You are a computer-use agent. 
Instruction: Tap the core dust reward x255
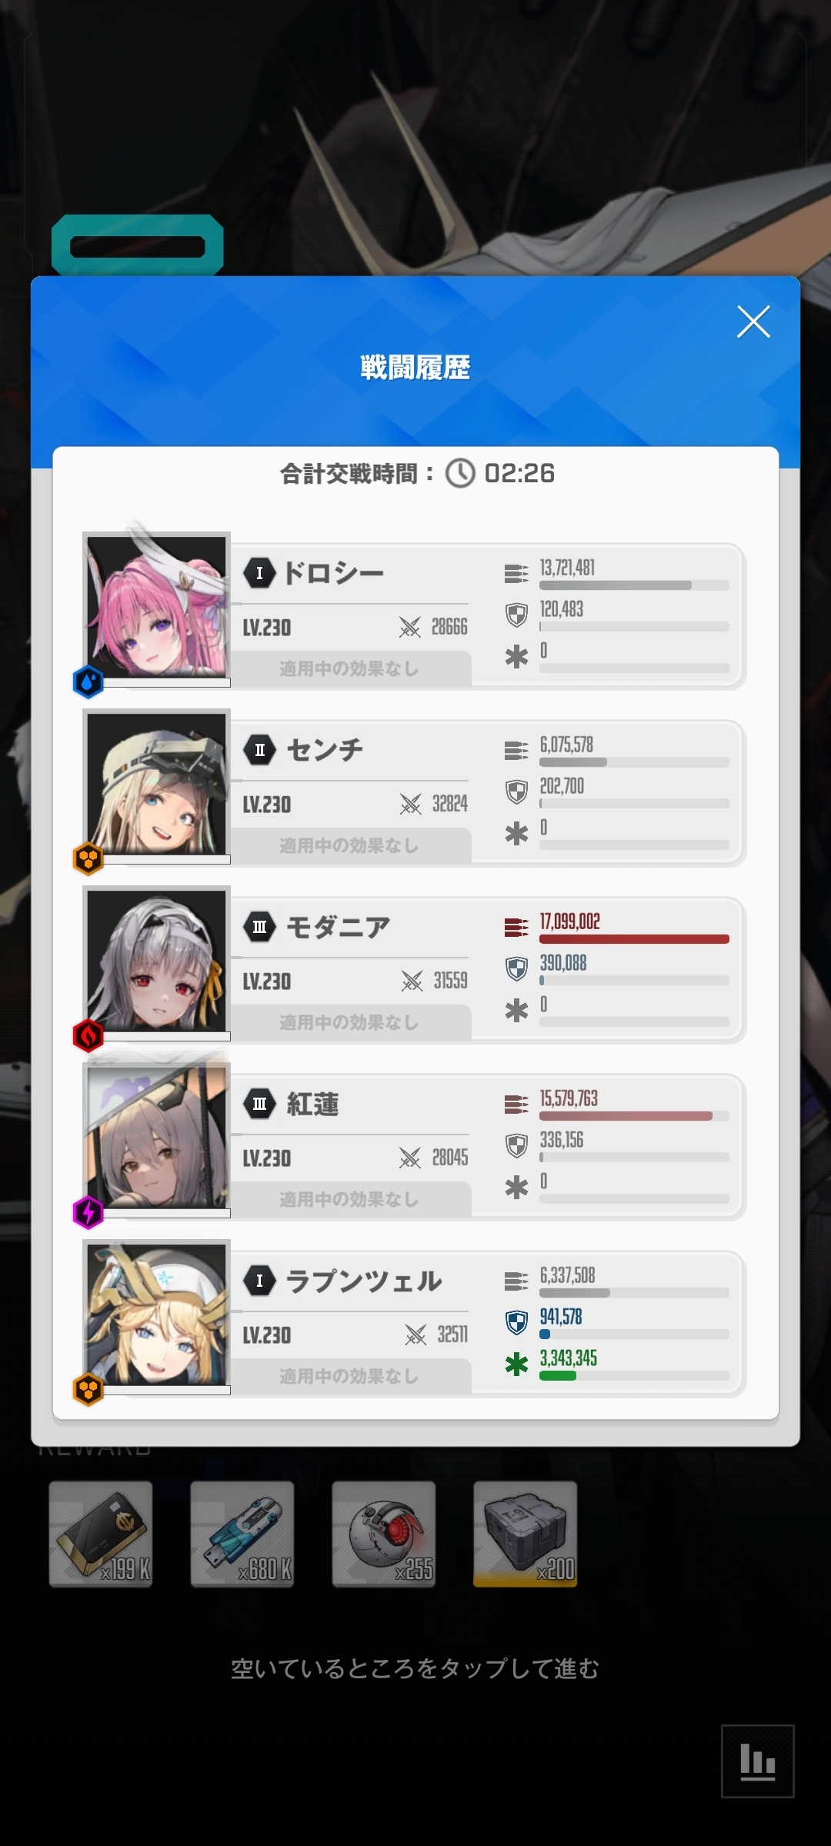tap(384, 1534)
